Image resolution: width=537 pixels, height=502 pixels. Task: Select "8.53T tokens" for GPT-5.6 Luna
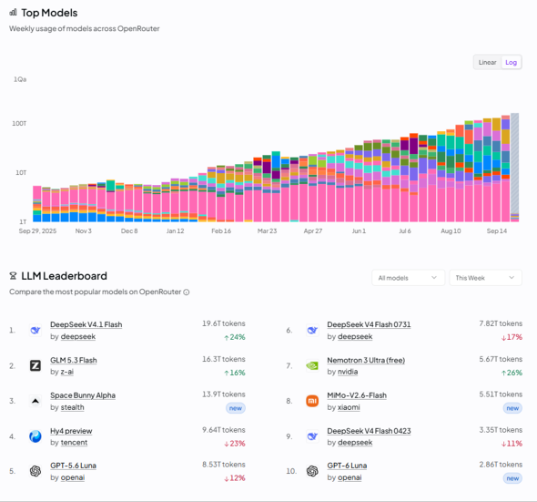[224, 465]
